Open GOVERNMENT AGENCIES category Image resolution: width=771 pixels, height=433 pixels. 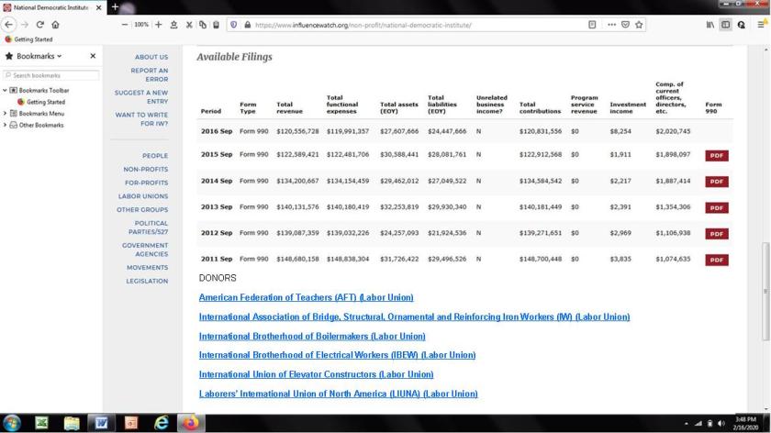(x=145, y=250)
